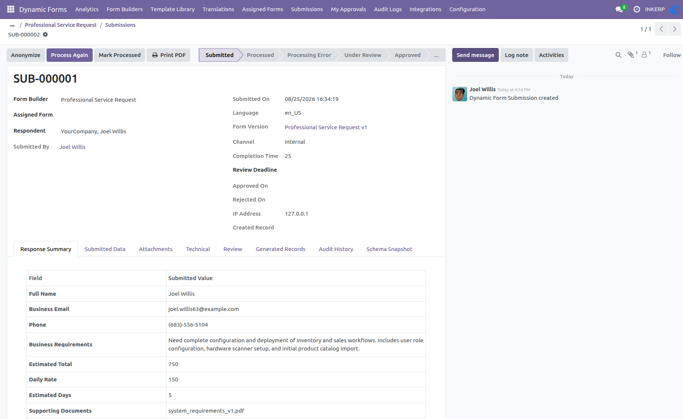The image size is (683, 419).
Task: Set status to Processed stage
Action: tap(260, 55)
